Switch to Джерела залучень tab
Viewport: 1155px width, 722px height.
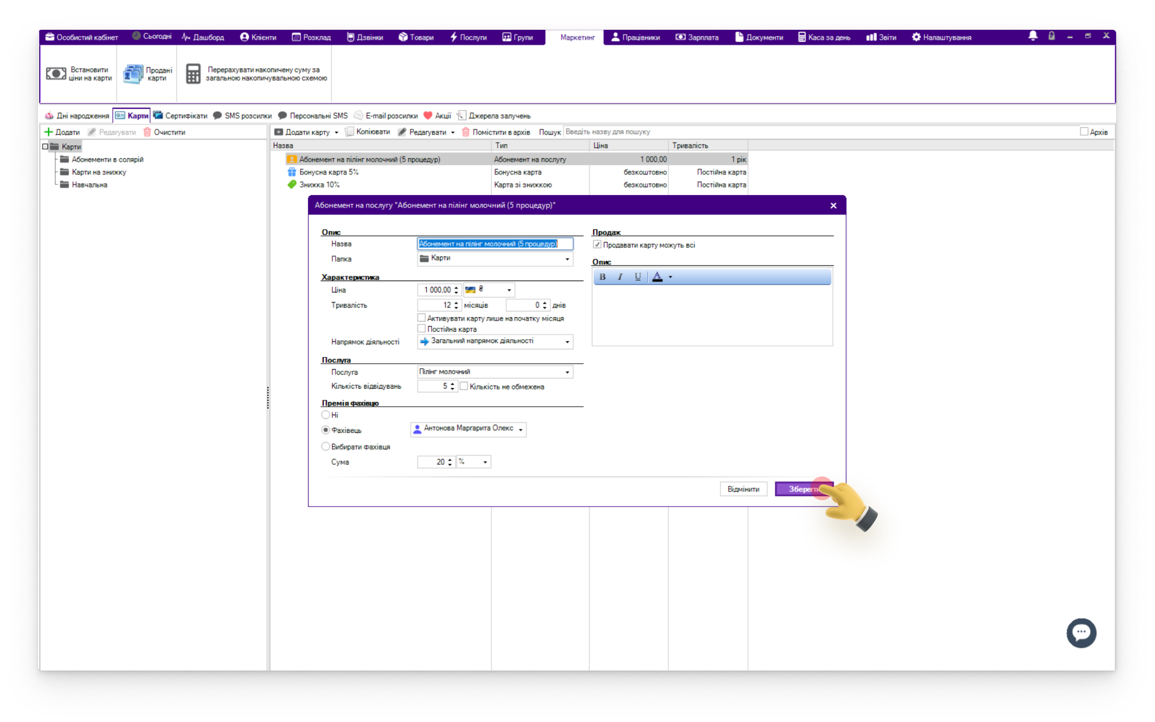click(494, 116)
